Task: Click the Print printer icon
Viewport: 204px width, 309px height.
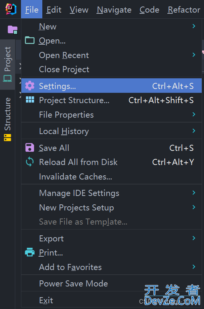Action: [x=30, y=252]
